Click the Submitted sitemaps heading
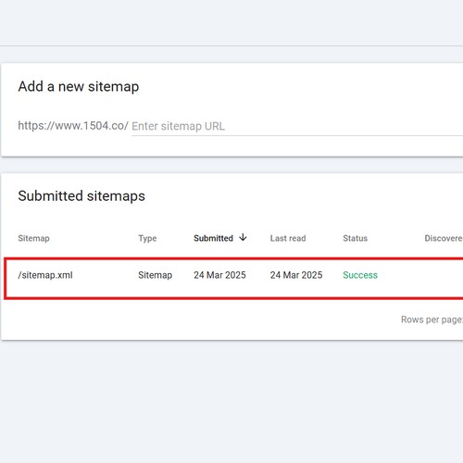Viewport: 463px width, 463px height. click(81, 196)
